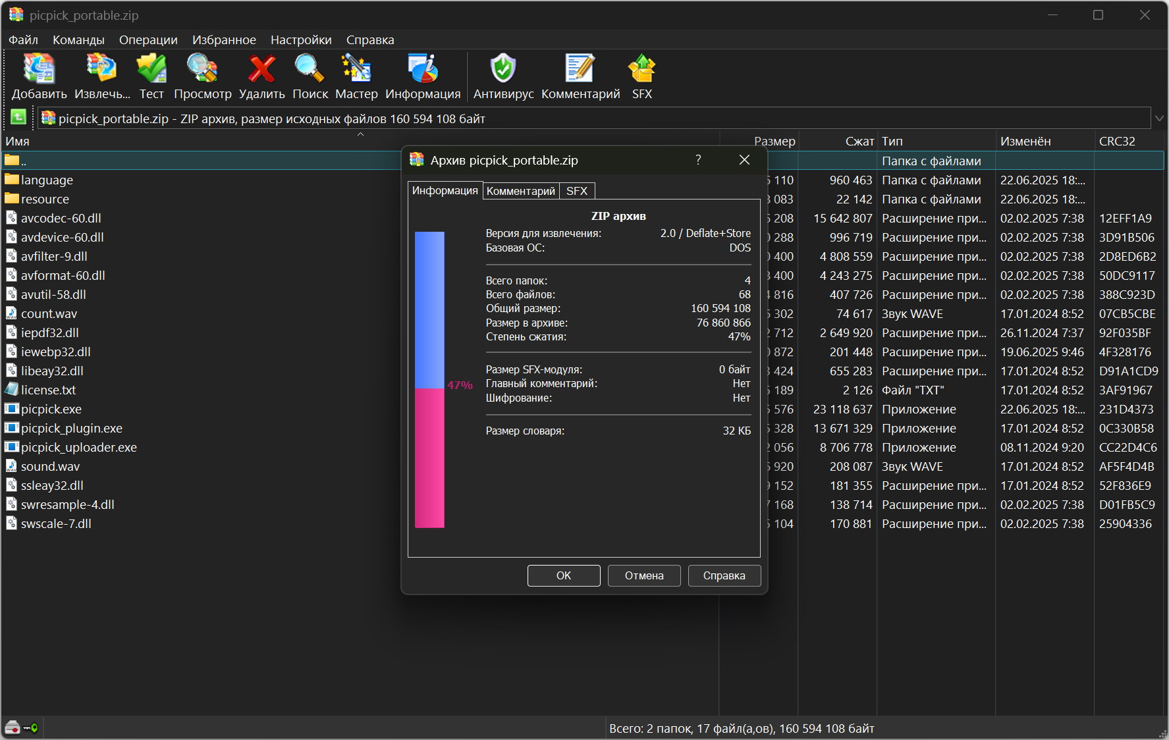The height and width of the screenshot is (740, 1169).
Task: Close the Архив picpick_portable.zip dialog
Action: point(744,160)
